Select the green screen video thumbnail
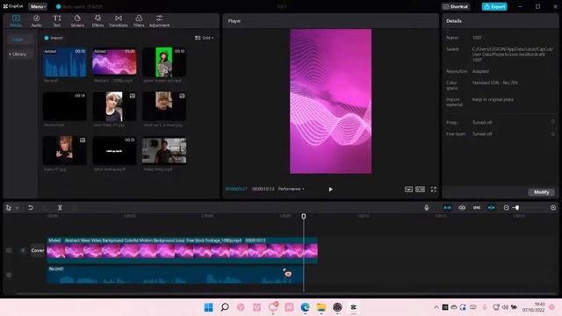 coord(164,62)
